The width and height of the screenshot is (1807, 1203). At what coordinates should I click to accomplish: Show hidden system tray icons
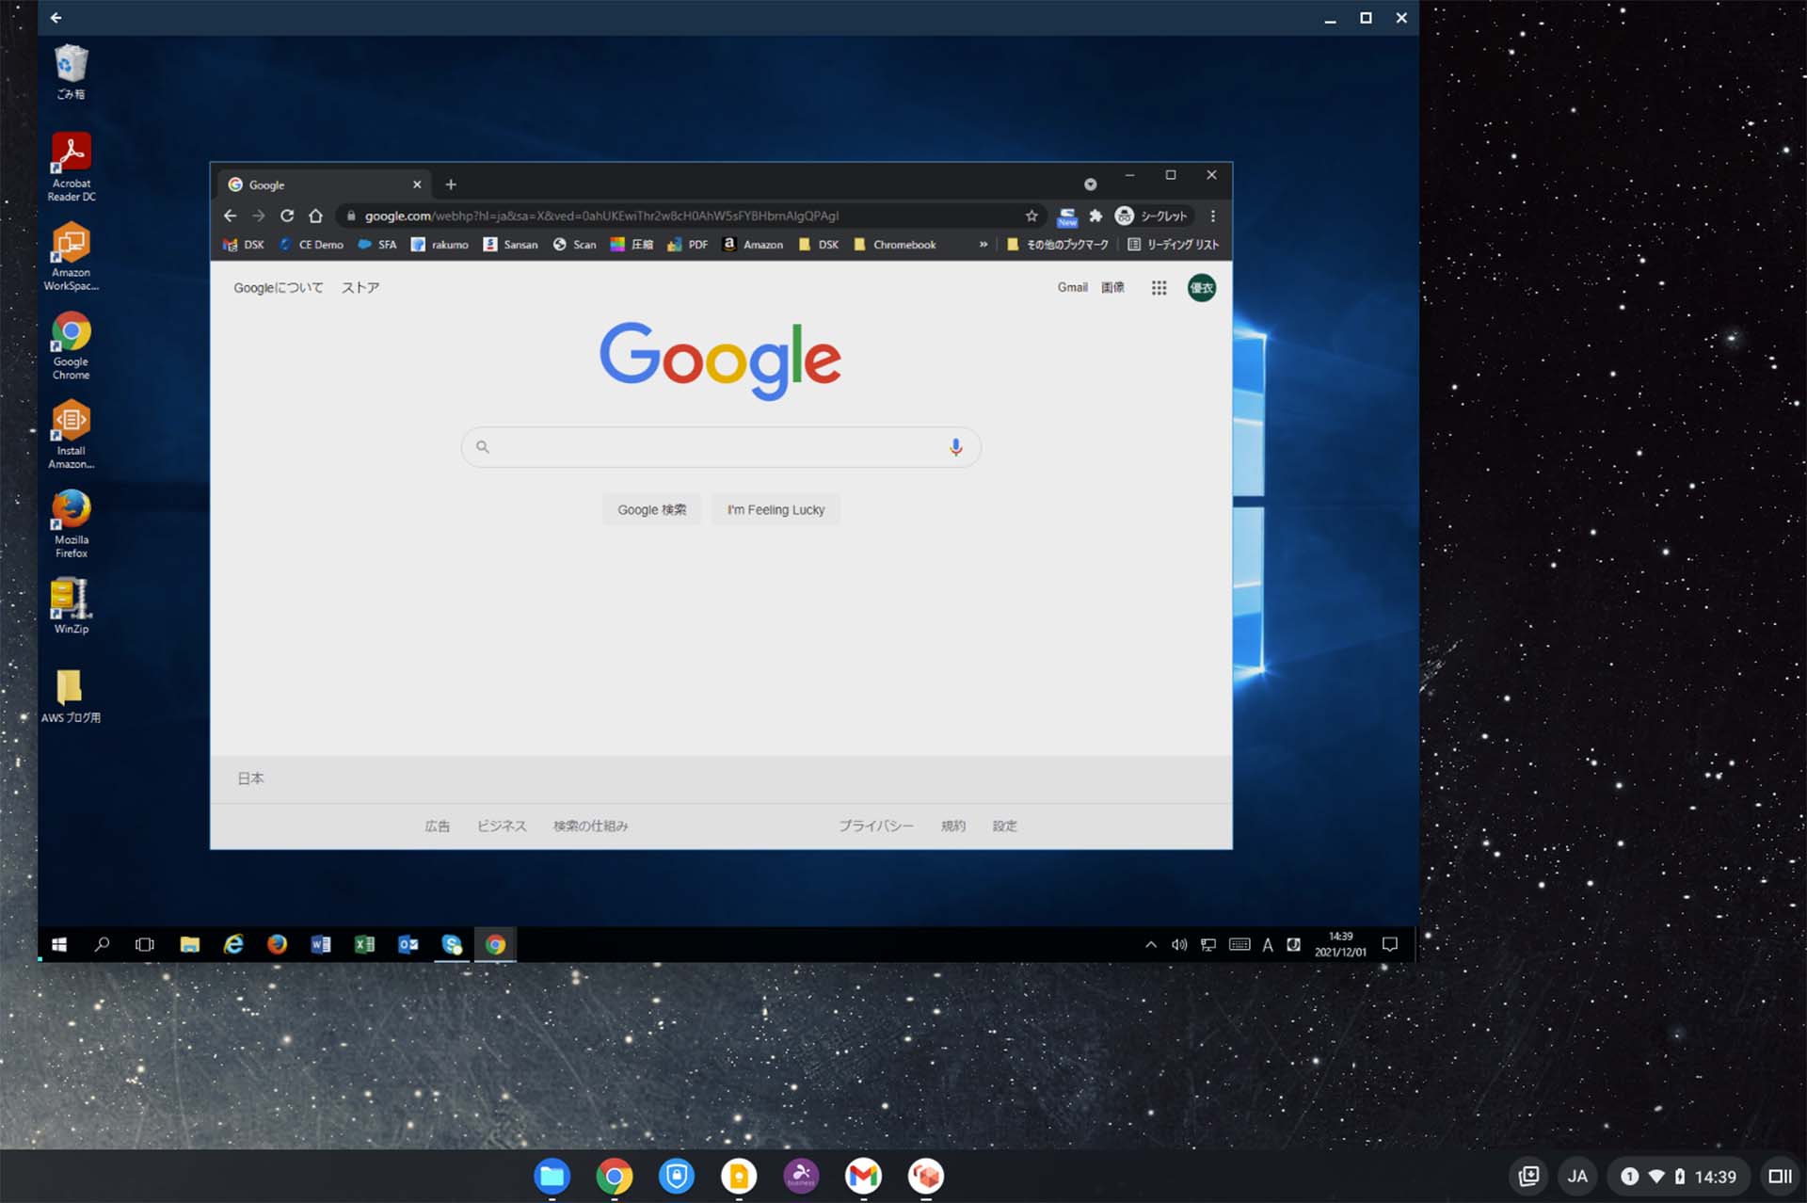(x=1151, y=944)
